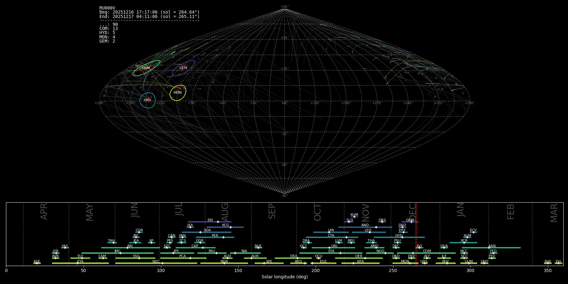Select the End: 20251217 04:11:06 line
This screenshot has height=284, width=568.
(x=150, y=16)
